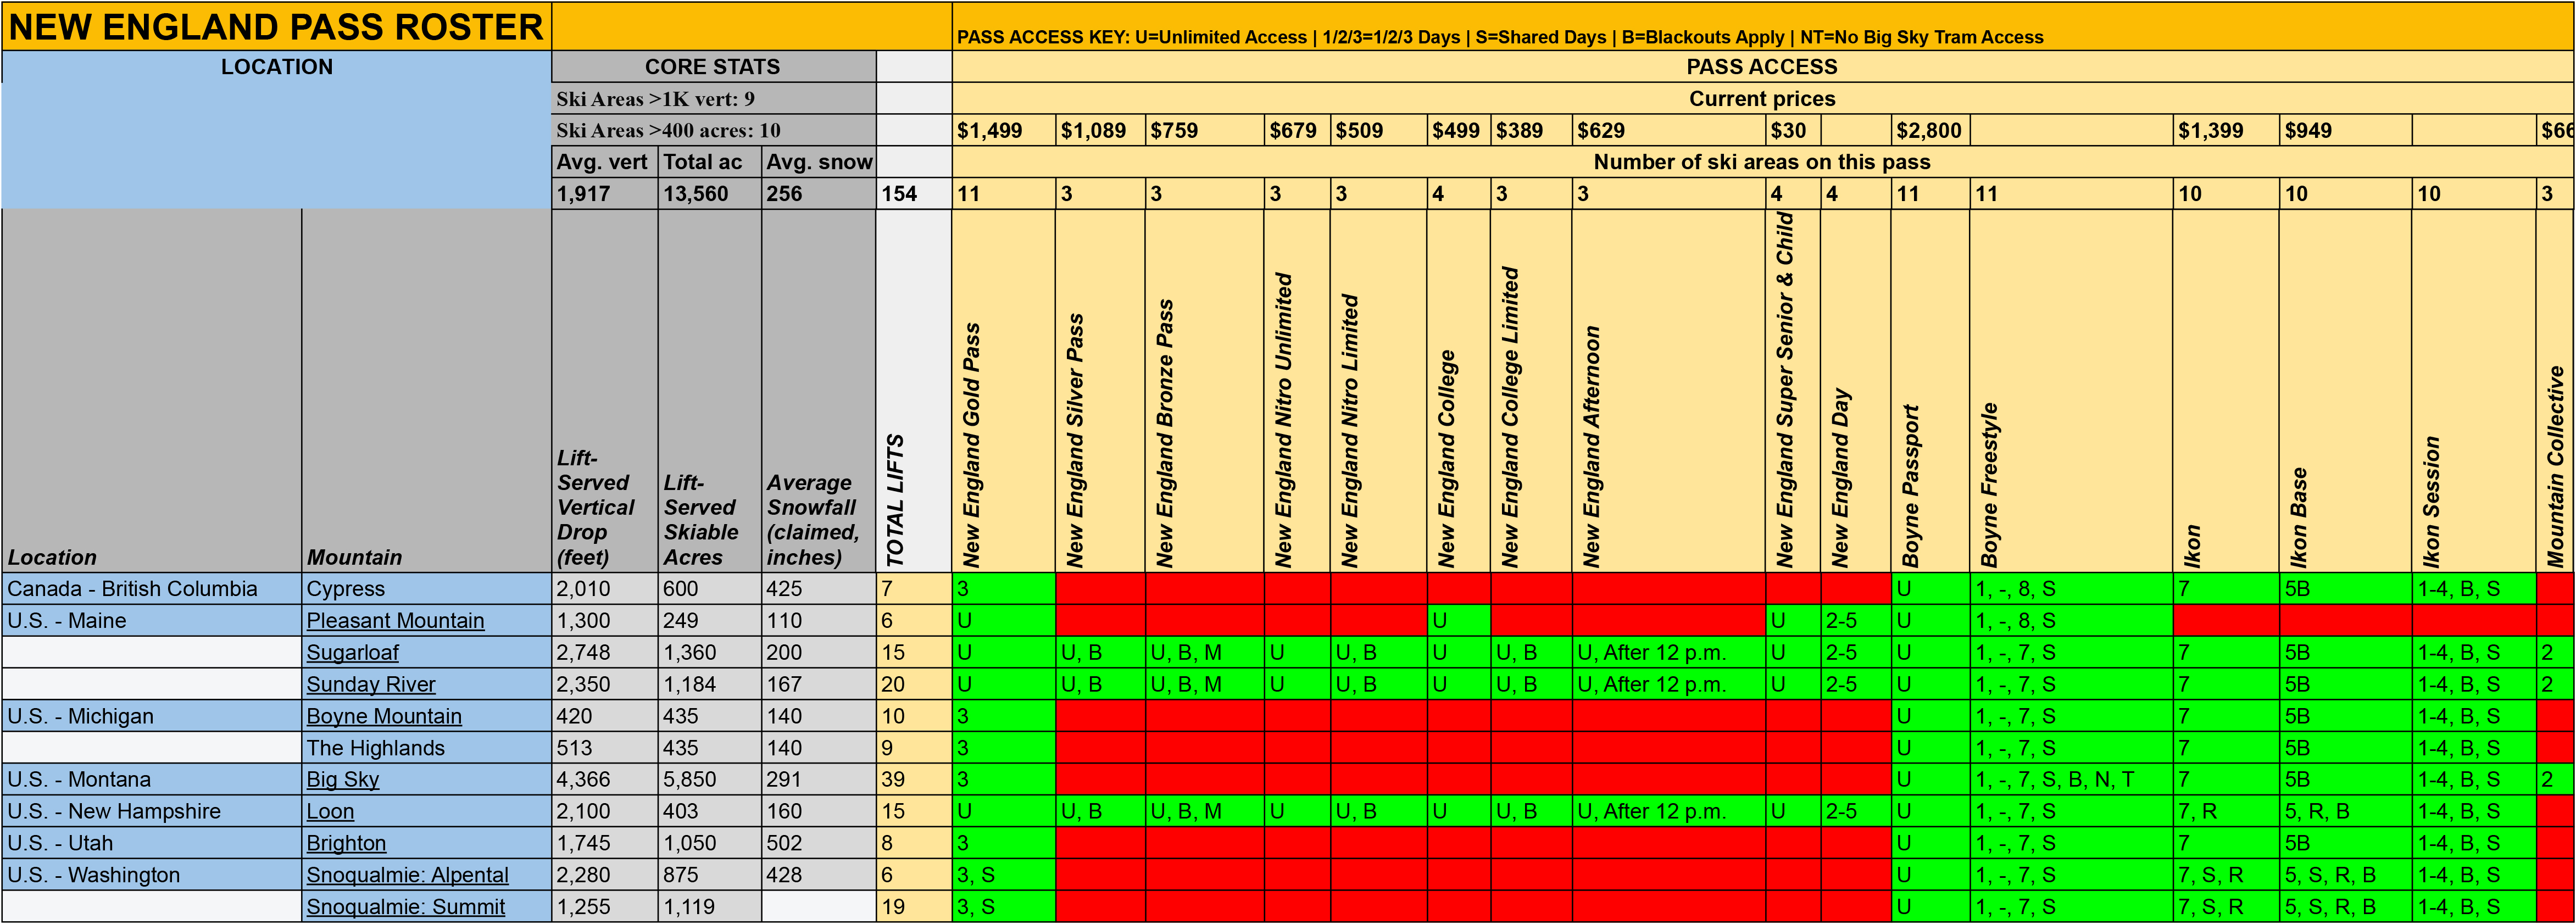Open the Snoqualmie: Summit link
This screenshot has width=2576, height=924.
coord(405,907)
